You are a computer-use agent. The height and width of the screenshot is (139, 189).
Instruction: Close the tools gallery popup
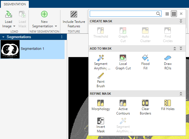181,14
